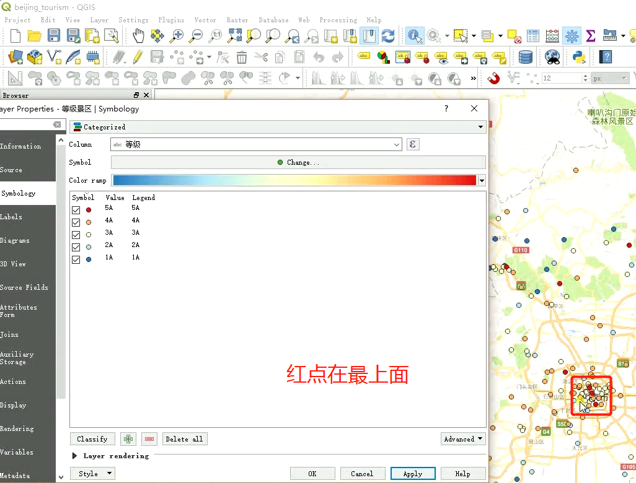
Task: Uncheck the 5A symbol category
Action: [x=75, y=209]
